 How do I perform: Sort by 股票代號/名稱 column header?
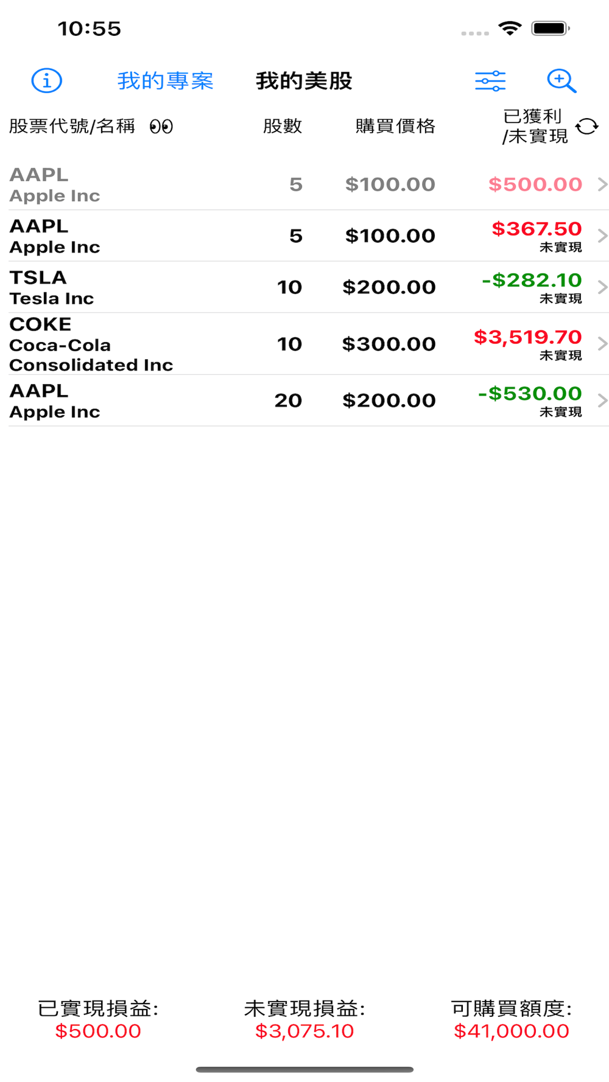coord(72,126)
